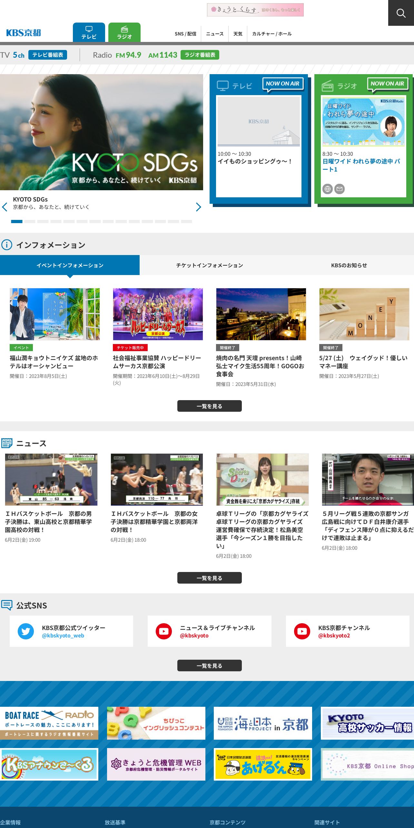Open the KBS京都 Online Shop banner
The height and width of the screenshot is (828, 414).
pyautogui.click(x=368, y=764)
